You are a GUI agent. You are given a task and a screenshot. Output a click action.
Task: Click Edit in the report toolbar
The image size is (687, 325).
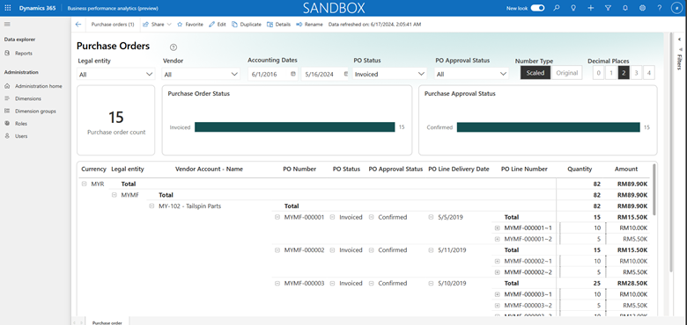(218, 25)
